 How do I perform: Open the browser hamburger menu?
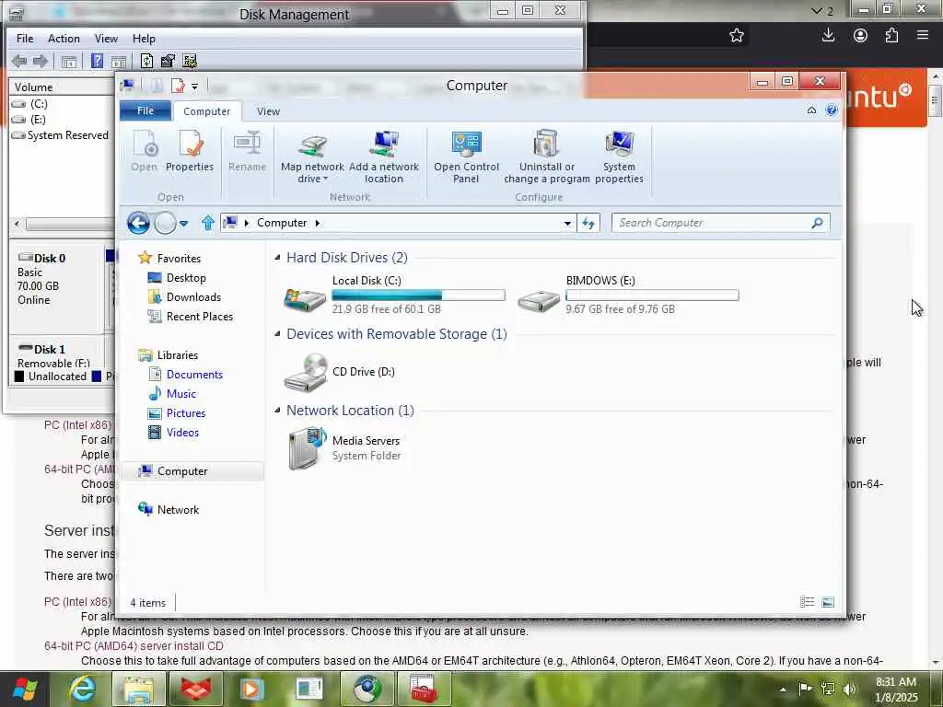coord(923,35)
